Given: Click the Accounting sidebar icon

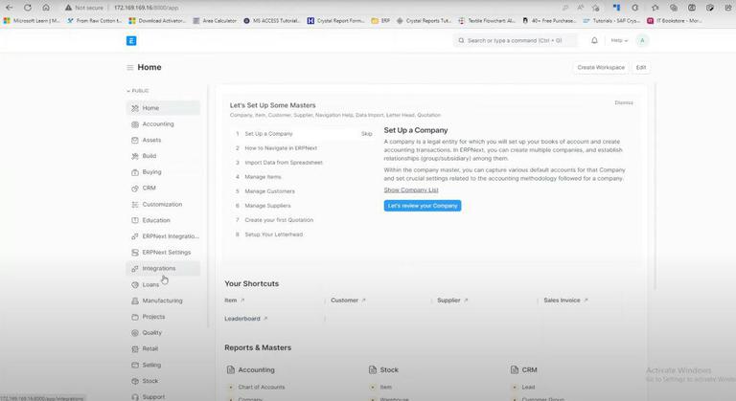Looking at the screenshot, I should tap(135, 124).
